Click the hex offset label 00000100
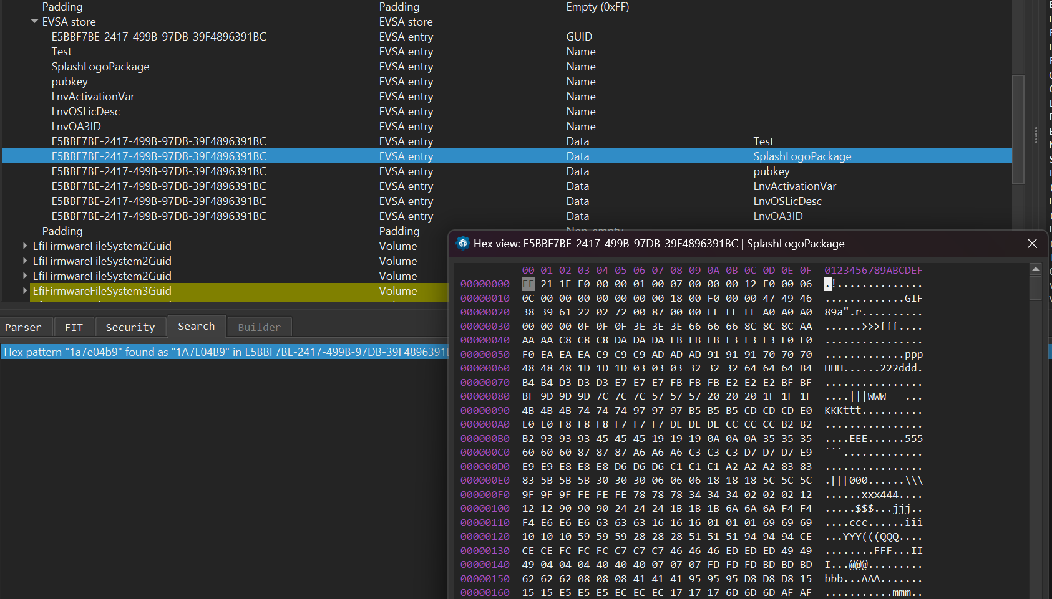The width and height of the screenshot is (1052, 599). [485, 509]
